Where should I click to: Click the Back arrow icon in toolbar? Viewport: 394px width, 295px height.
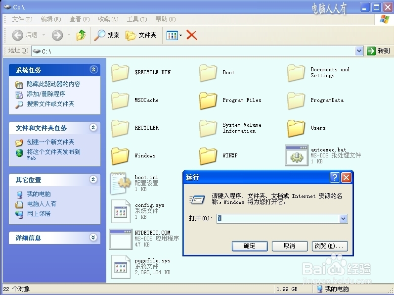18,35
